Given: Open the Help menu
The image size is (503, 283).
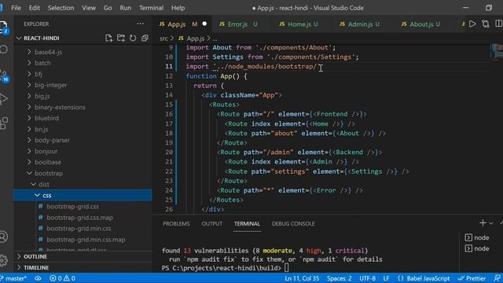Looking at the screenshot, I should [178, 8].
